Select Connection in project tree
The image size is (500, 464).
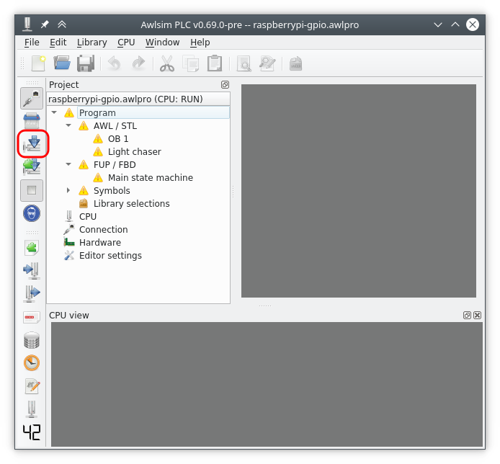pyautogui.click(x=103, y=230)
